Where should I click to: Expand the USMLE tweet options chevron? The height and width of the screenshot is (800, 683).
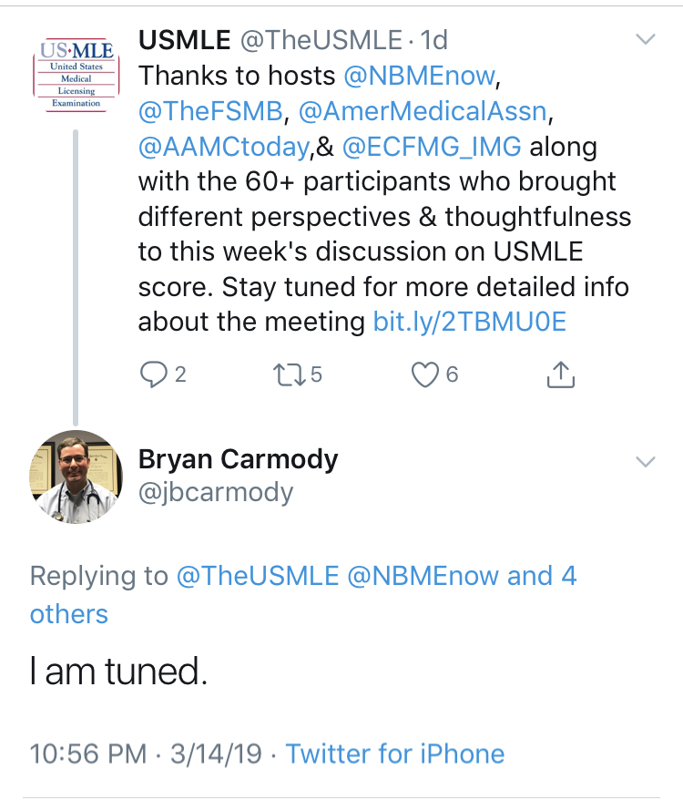[x=645, y=40]
